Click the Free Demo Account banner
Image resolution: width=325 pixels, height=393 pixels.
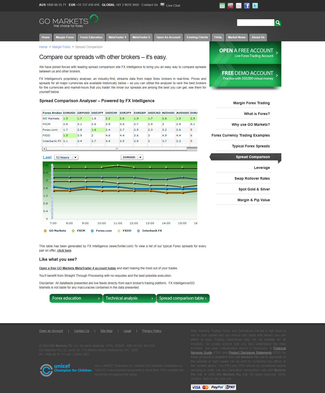(x=245, y=75)
